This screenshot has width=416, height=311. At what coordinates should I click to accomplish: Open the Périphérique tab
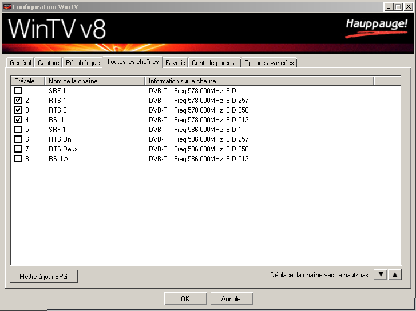pos(83,63)
